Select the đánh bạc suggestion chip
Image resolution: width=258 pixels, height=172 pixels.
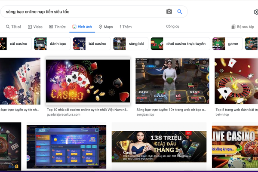(52, 43)
